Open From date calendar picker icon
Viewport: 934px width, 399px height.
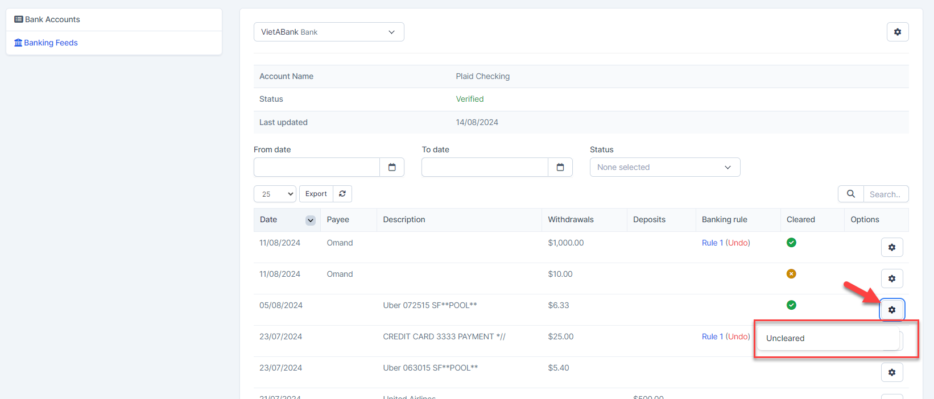pos(392,167)
